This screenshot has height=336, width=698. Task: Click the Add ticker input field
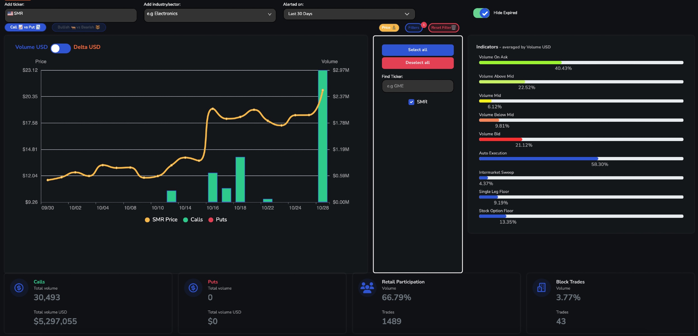pyautogui.click(x=71, y=15)
